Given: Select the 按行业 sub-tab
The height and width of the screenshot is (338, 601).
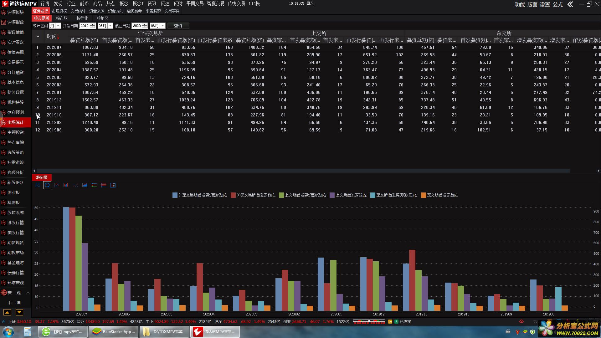Looking at the screenshot, I should 82,18.
